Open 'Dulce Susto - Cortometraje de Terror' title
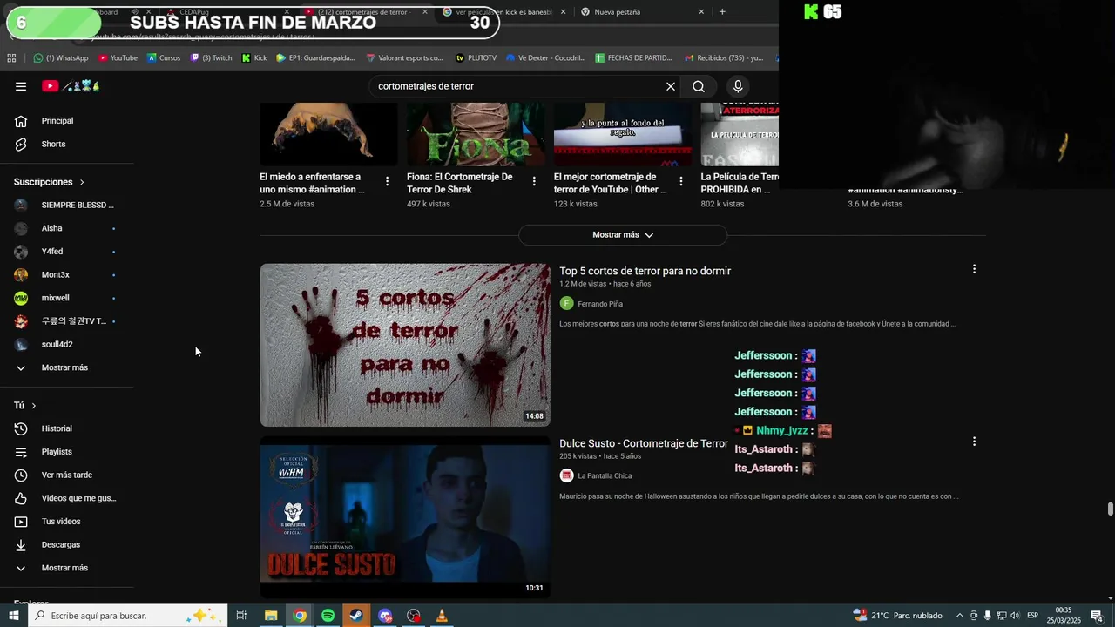 (644, 443)
